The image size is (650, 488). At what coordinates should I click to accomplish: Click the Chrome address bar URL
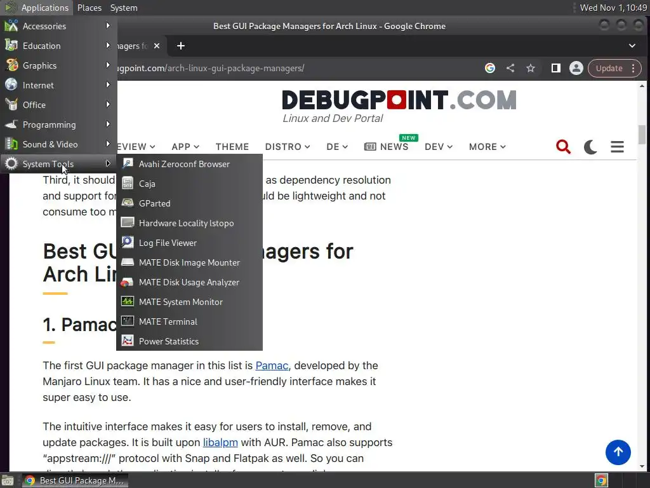(211, 68)
